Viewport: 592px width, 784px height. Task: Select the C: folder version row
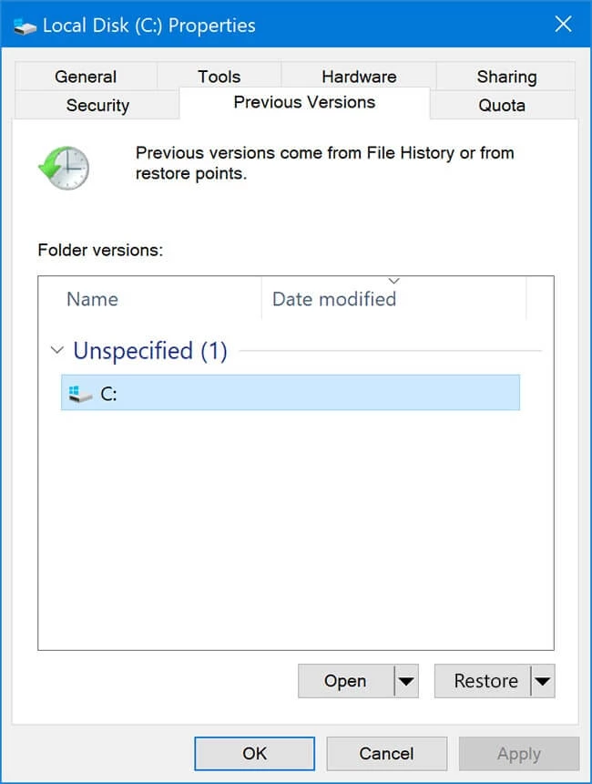tap(291, 393)
